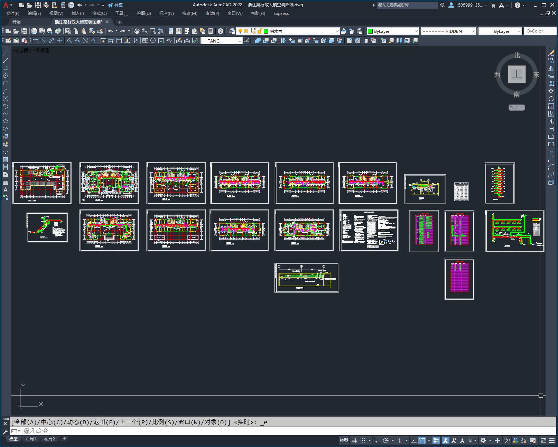Click the search magnifier icon in title bar

[443, 5]
